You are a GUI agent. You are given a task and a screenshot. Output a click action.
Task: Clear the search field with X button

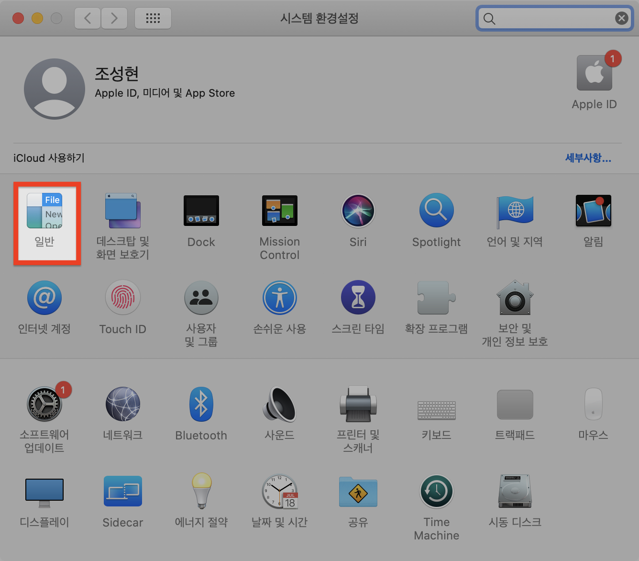tap(622, 18)
